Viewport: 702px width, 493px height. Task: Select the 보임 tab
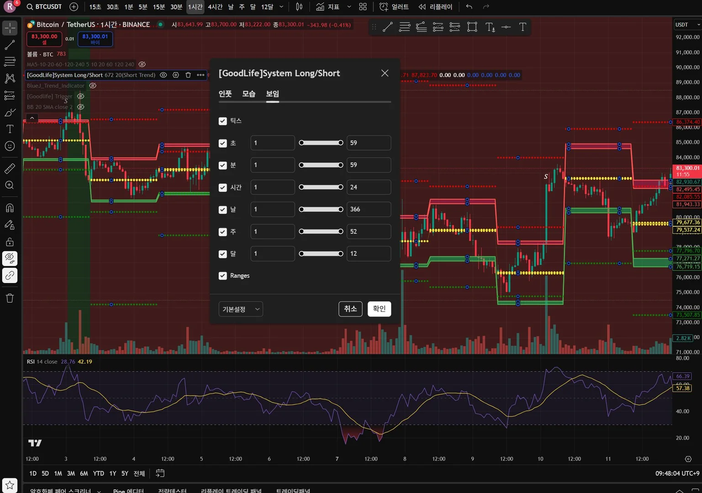[x=273, y=94]
